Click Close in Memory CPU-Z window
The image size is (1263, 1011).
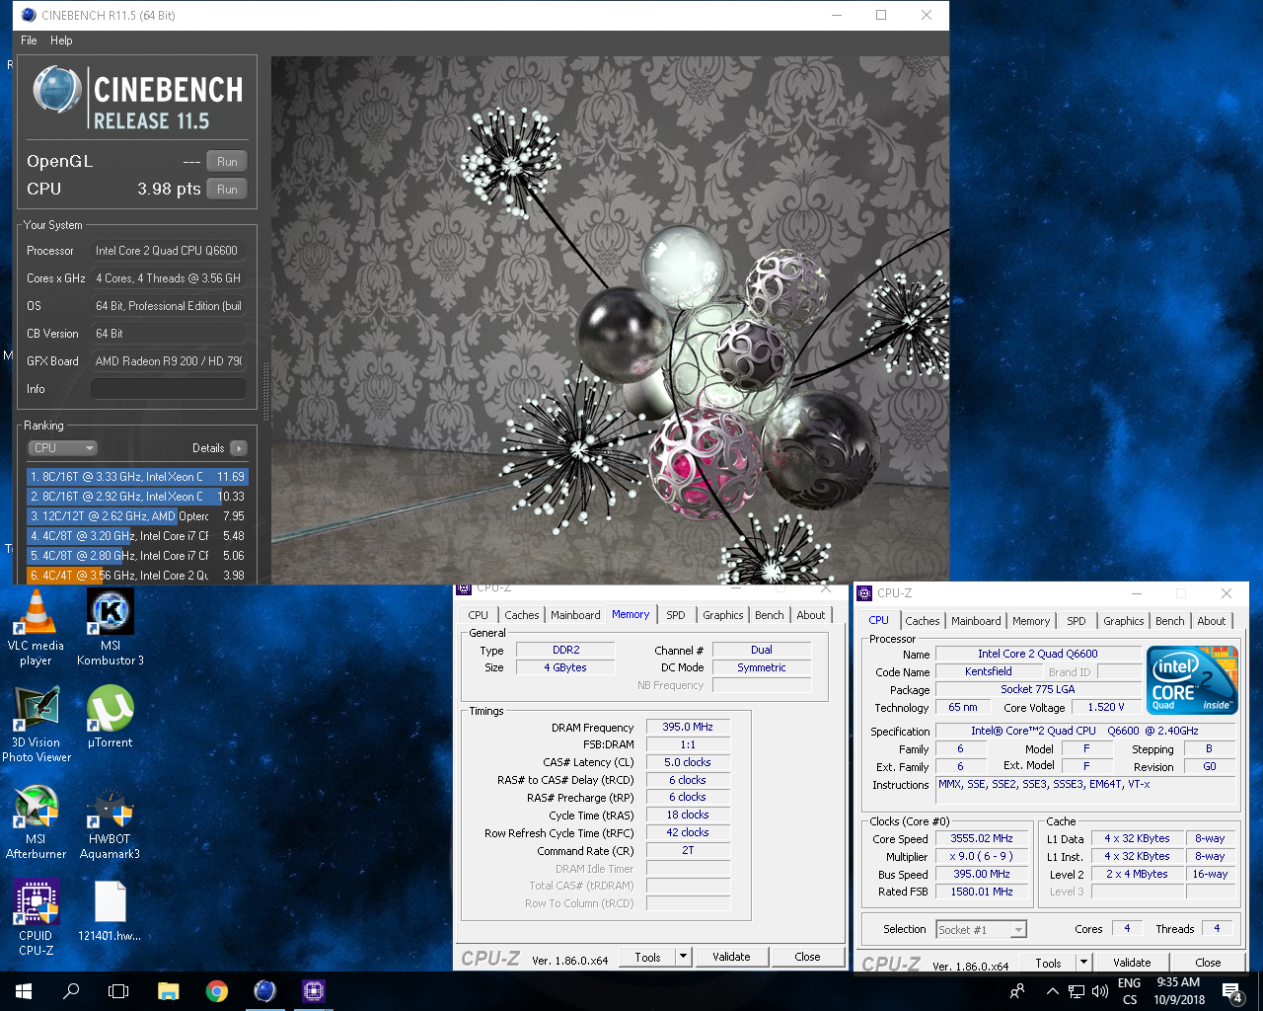807,957
